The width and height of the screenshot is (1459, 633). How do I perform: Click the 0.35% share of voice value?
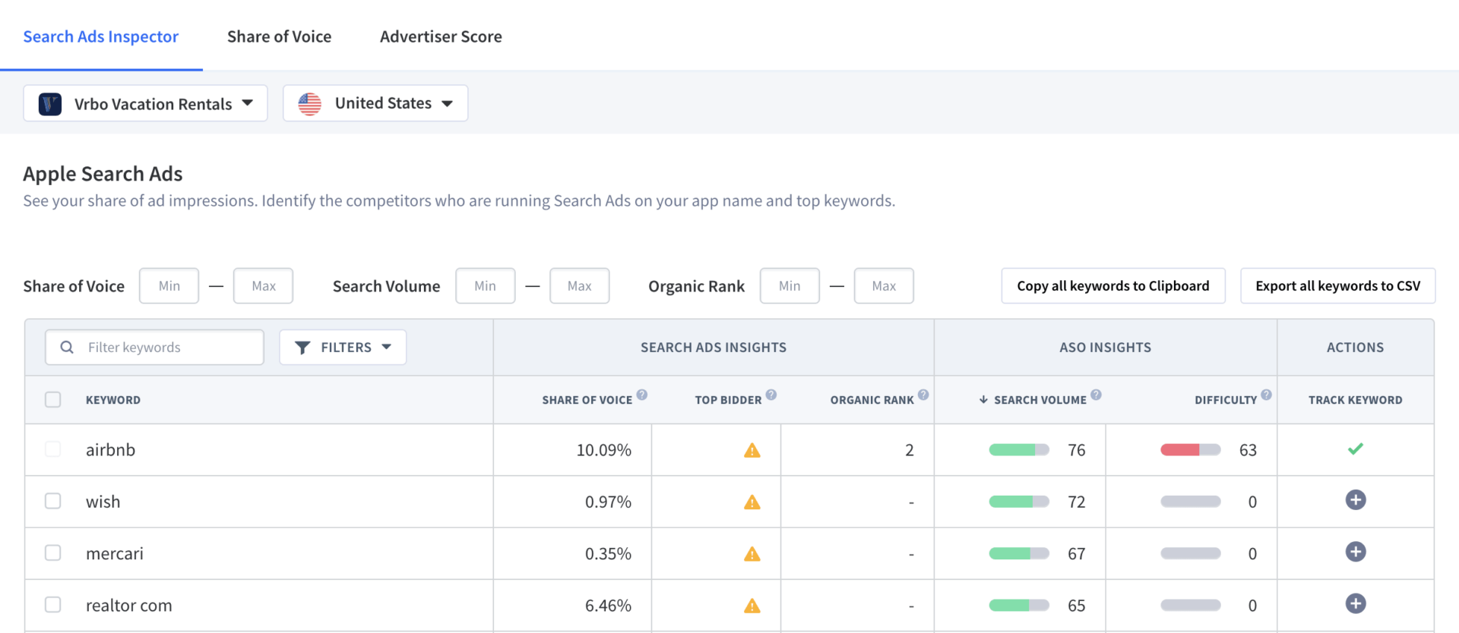point(608,553)
